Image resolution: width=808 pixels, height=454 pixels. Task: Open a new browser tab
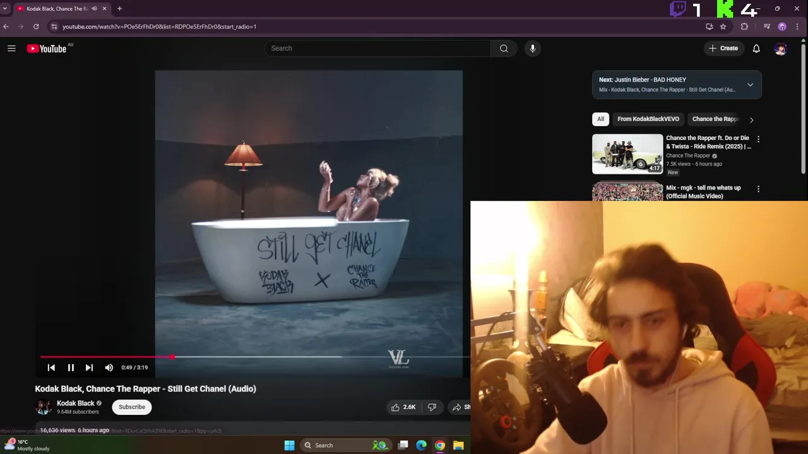tap(119, 9)
